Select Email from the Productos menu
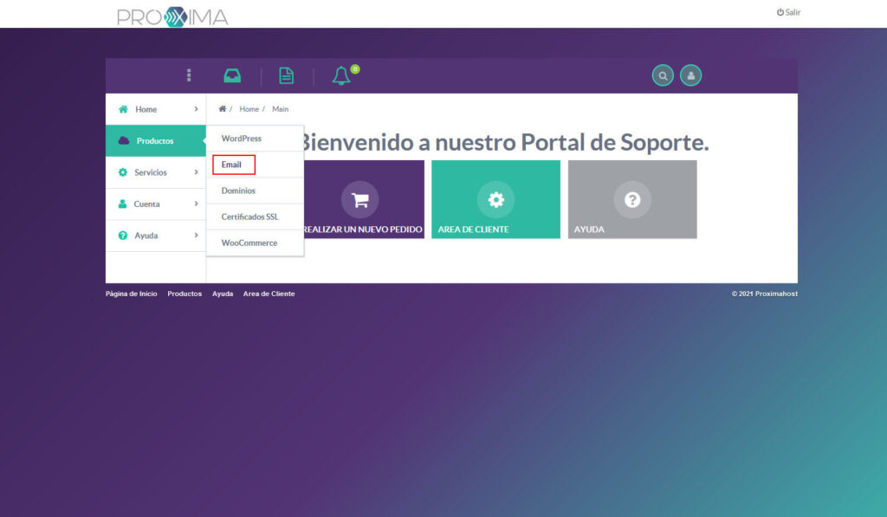The height and width of the screenshot is (517, 887). click(x=233, y=164)
